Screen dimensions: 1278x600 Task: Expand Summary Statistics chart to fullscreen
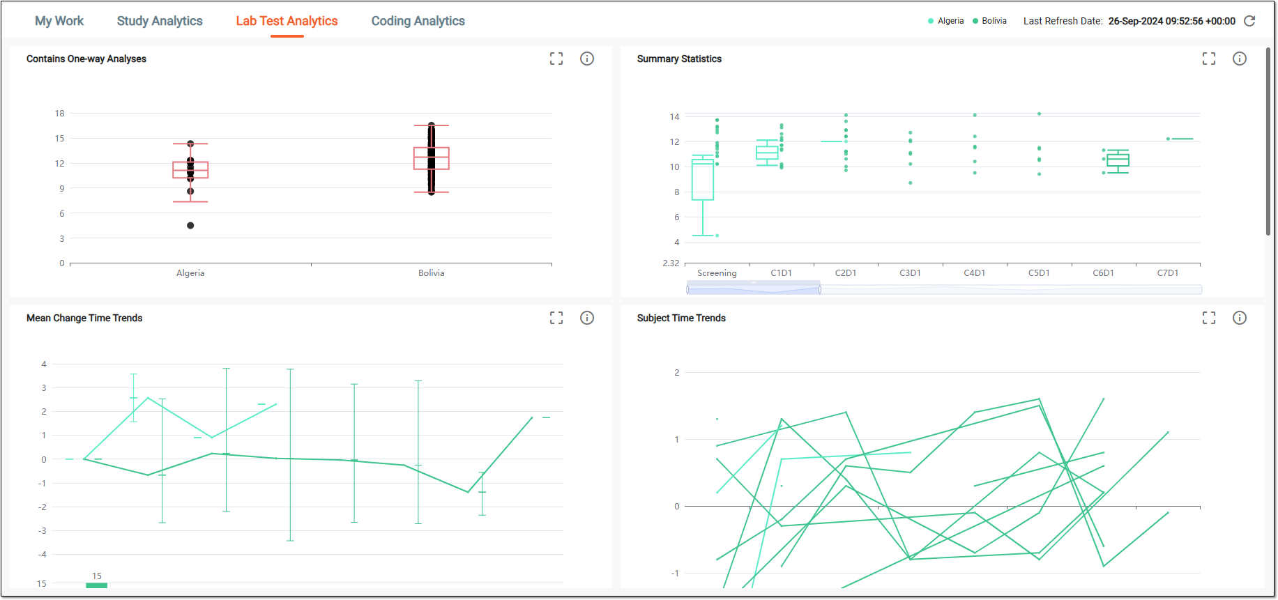[1209, 59]
